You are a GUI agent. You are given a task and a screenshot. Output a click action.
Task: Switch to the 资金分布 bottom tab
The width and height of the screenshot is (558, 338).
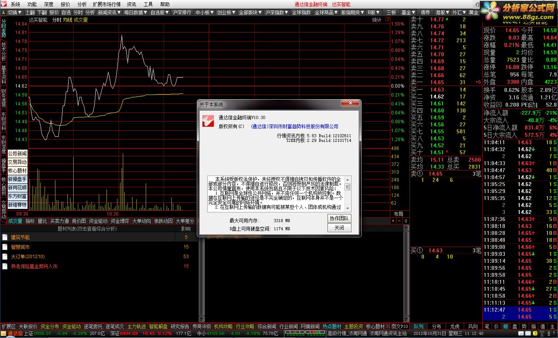[50, 326]
